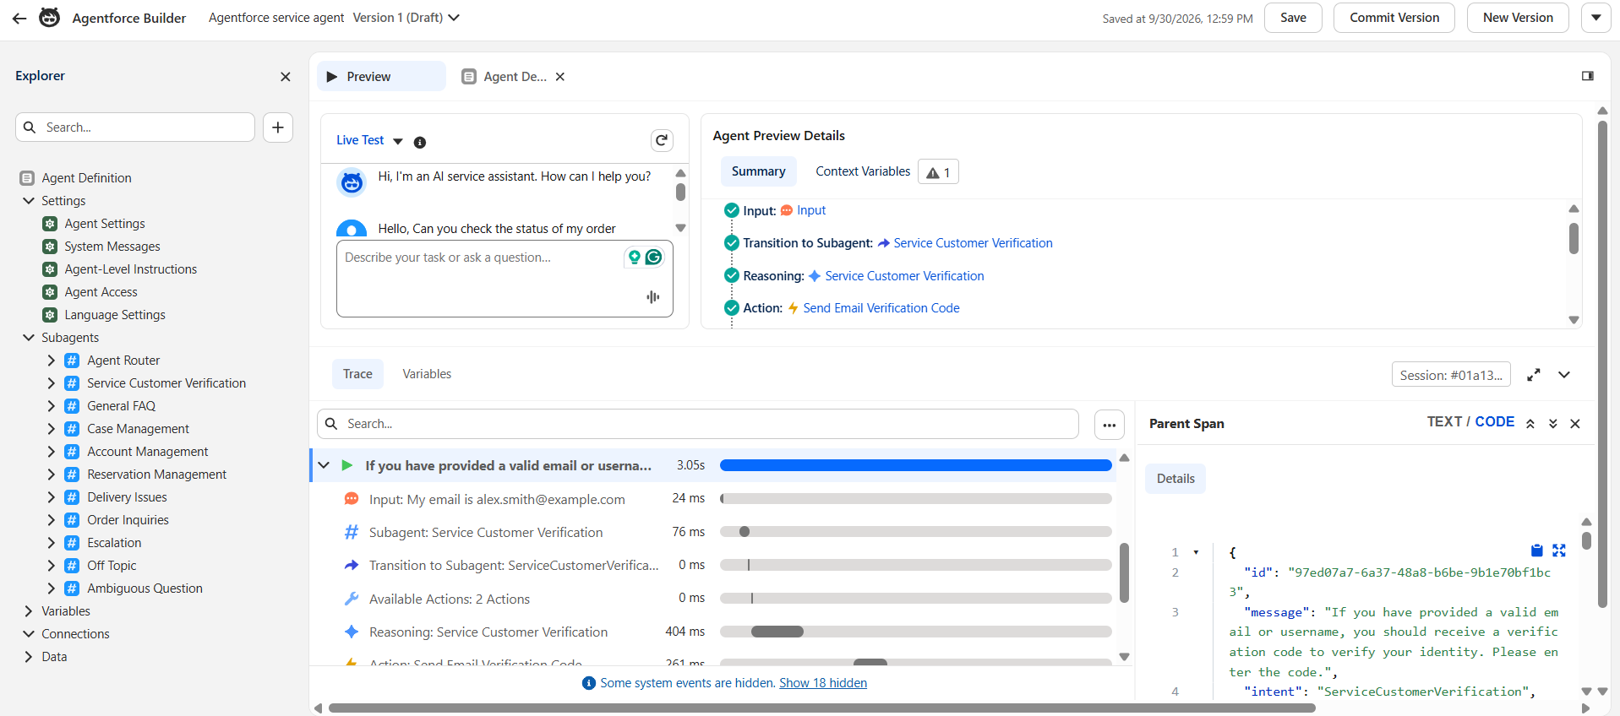Image resolution: width=1620 pixels, height=716 pixels.
Task: Click the copy-to-clipboard icon in code panel
Action: [x=1536, y=551]
